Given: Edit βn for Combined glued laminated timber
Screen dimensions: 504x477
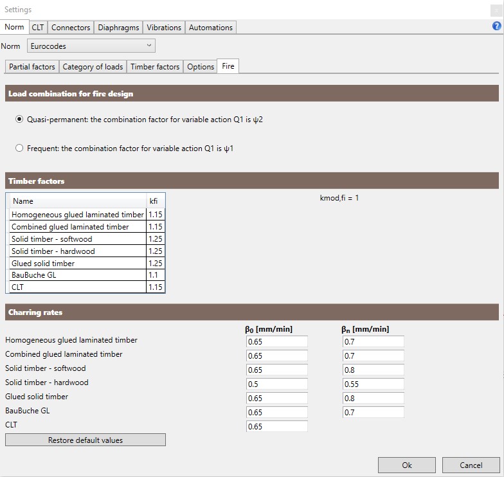Looking at the screenshot, I should pyautogui.click(x=373, y=356).
